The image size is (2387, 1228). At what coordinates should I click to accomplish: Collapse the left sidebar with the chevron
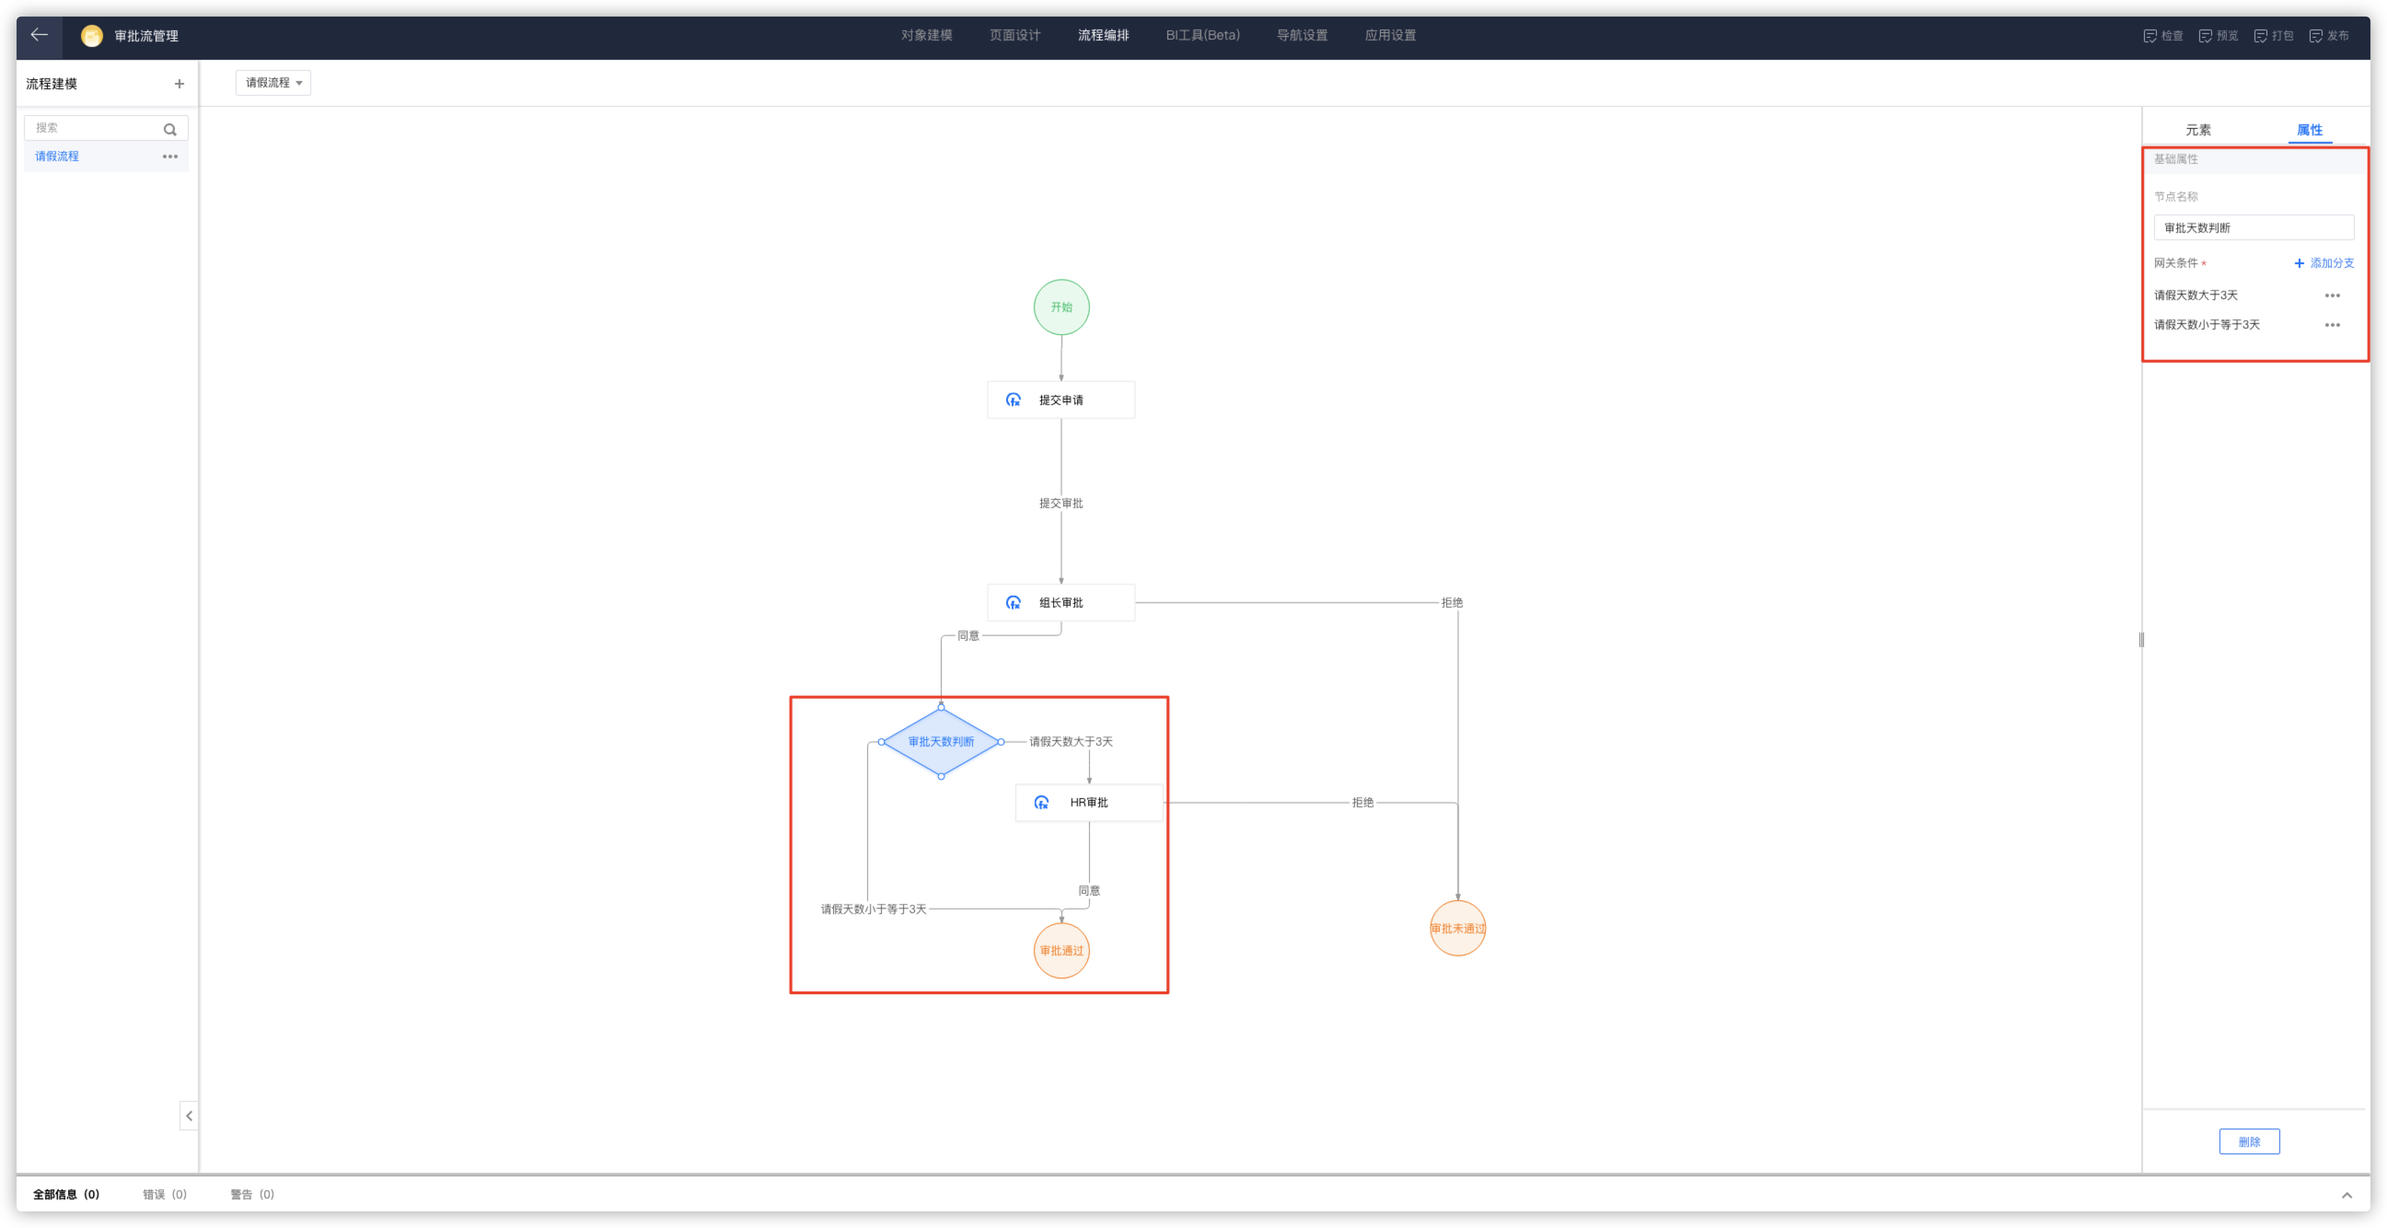189,1116
